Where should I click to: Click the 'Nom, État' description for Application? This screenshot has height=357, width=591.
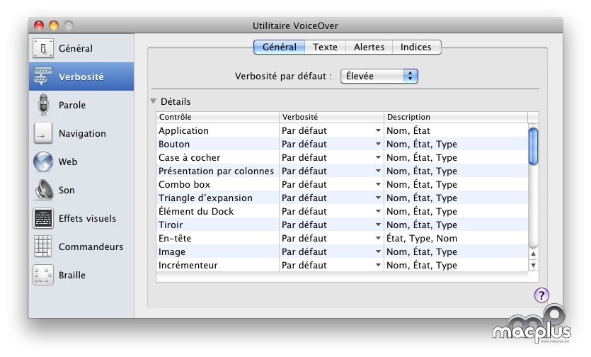click(x=456, y=130)
